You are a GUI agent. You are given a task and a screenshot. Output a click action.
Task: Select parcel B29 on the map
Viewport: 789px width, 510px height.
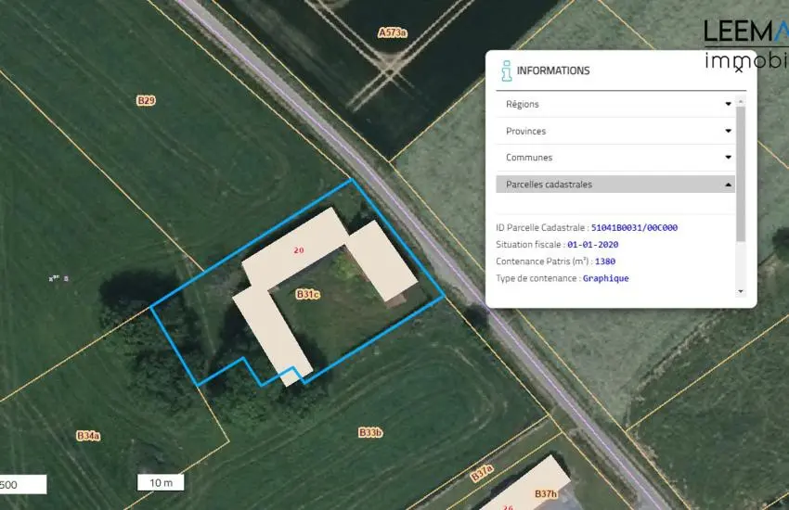click(x=146, y=100)
